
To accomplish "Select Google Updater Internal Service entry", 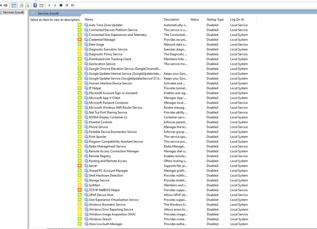I will [x=125, y=74].
